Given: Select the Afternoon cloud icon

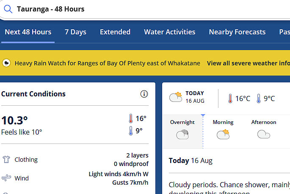Looking at the screenshot, I should (264, 134).
